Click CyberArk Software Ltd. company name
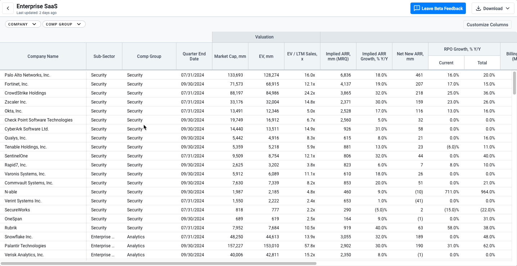This screenshot has width=517, height=266. [x=27, y=129]
